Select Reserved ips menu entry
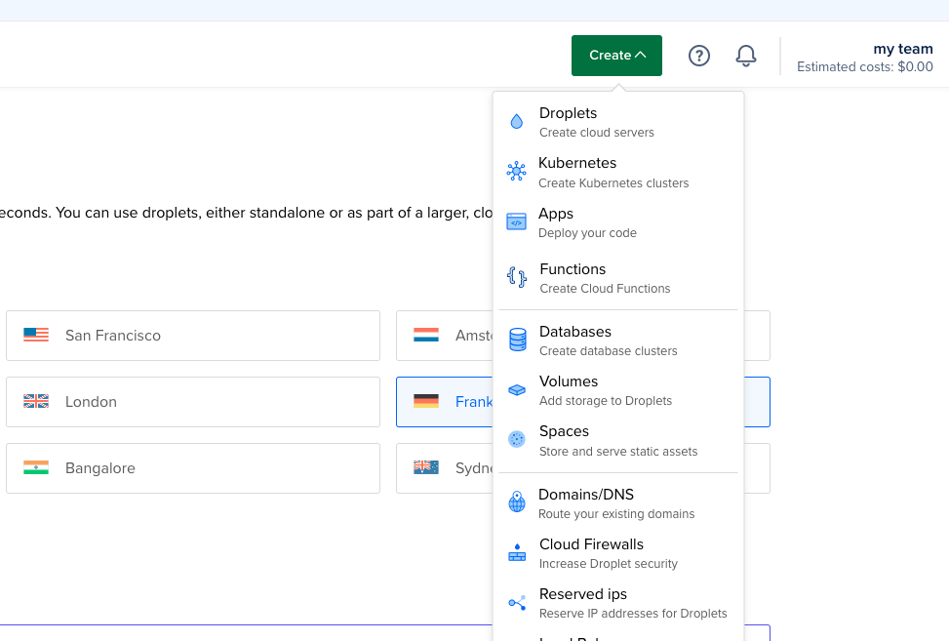Screen dimensions: 949x641 point(618,603)
